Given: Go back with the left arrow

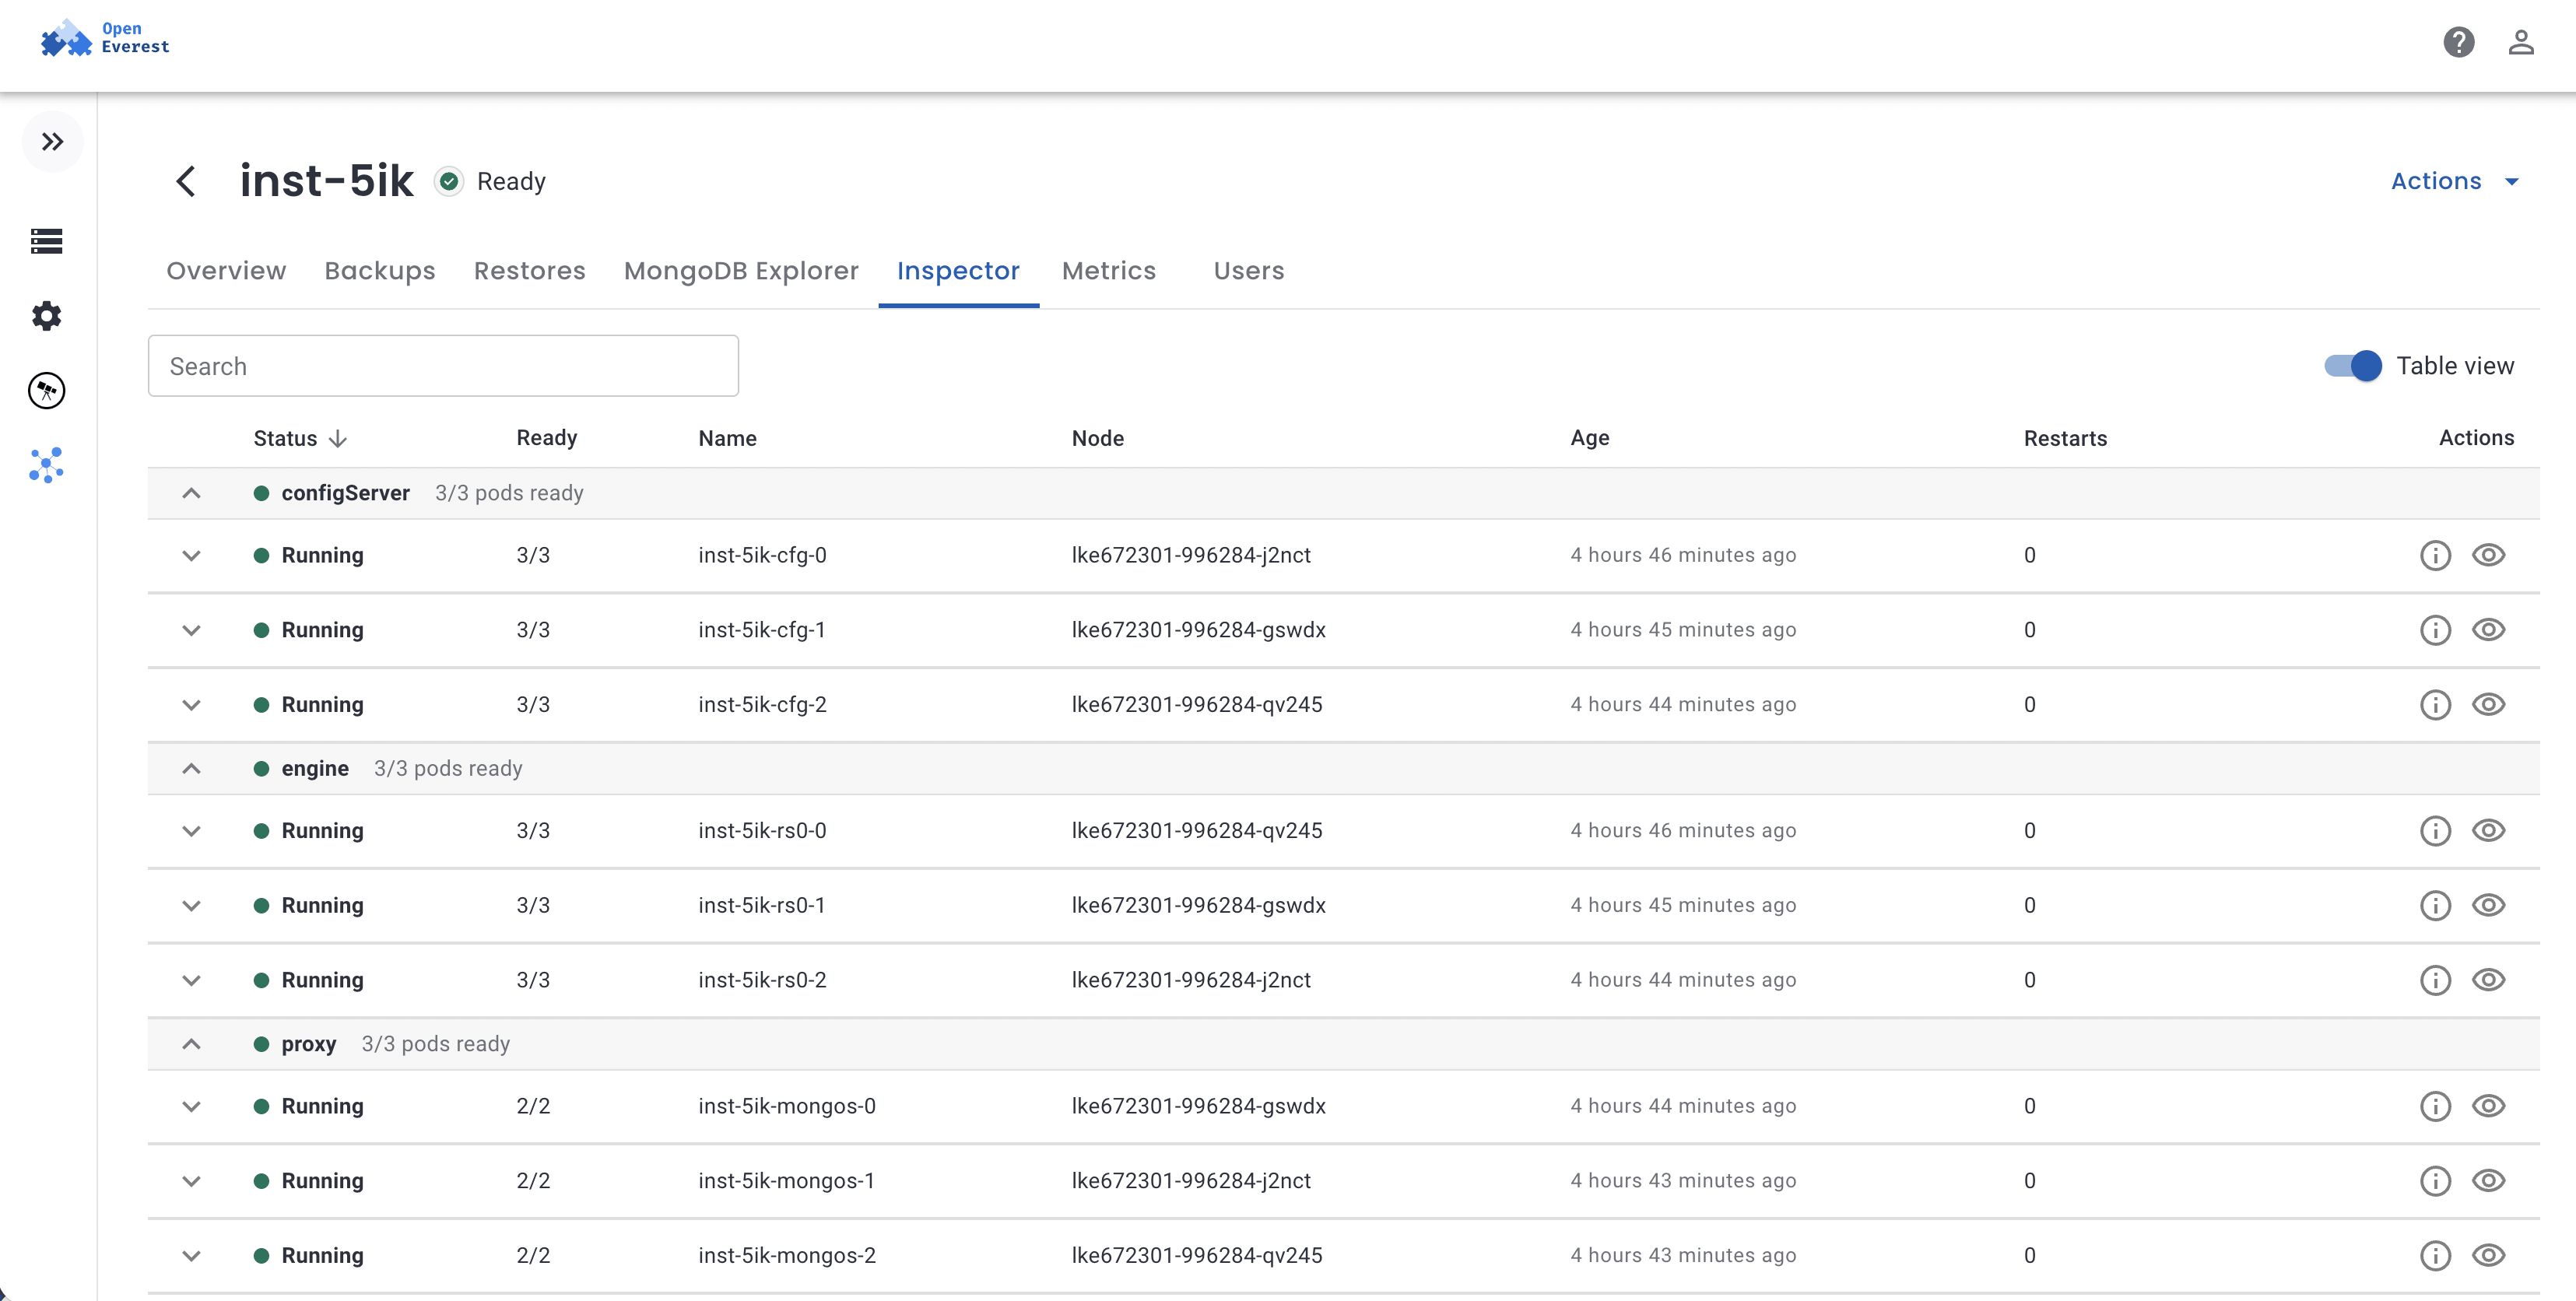Looking at the screenshot, I should (186, 181).
